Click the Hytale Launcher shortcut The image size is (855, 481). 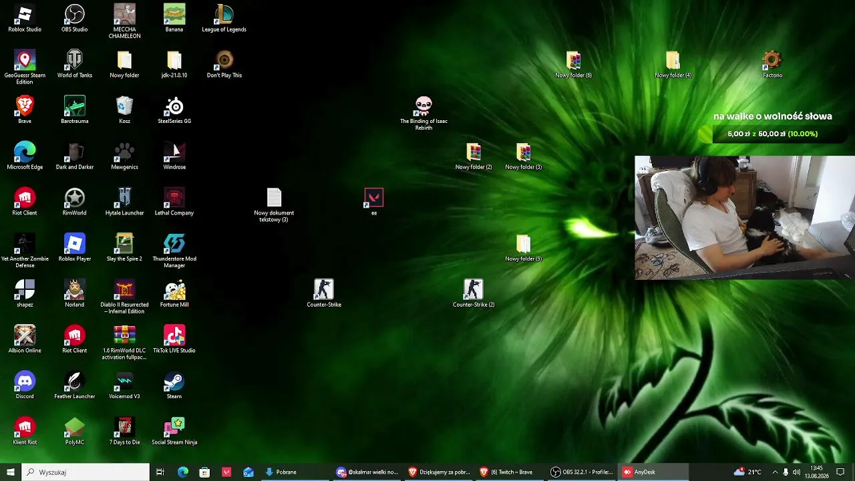[x=124, y=202]
